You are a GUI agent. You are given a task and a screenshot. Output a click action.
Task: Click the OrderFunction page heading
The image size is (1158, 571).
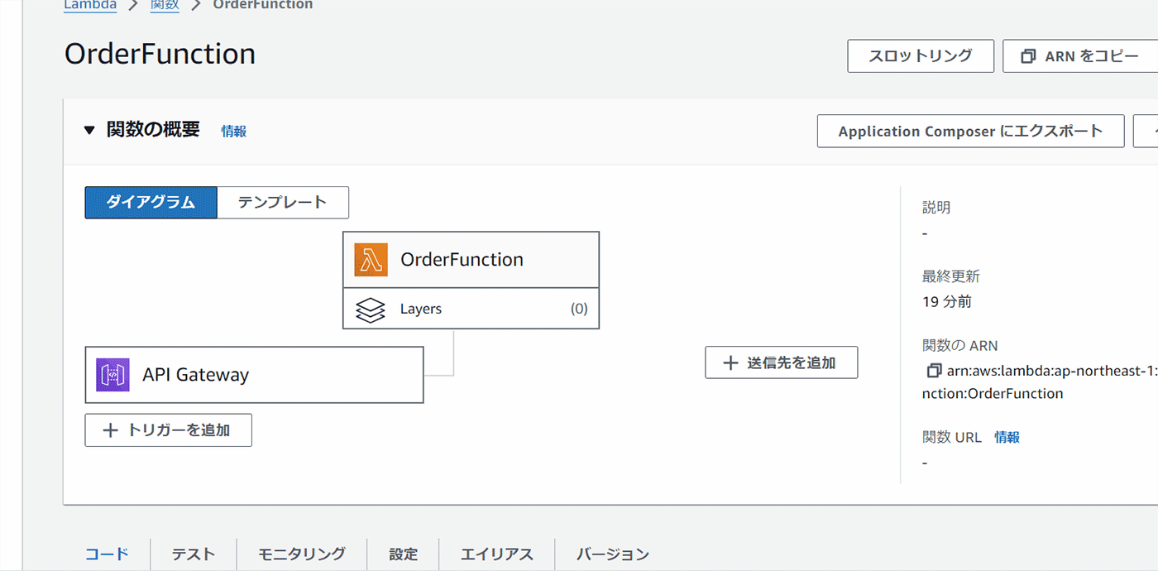[x=160, y=55]
